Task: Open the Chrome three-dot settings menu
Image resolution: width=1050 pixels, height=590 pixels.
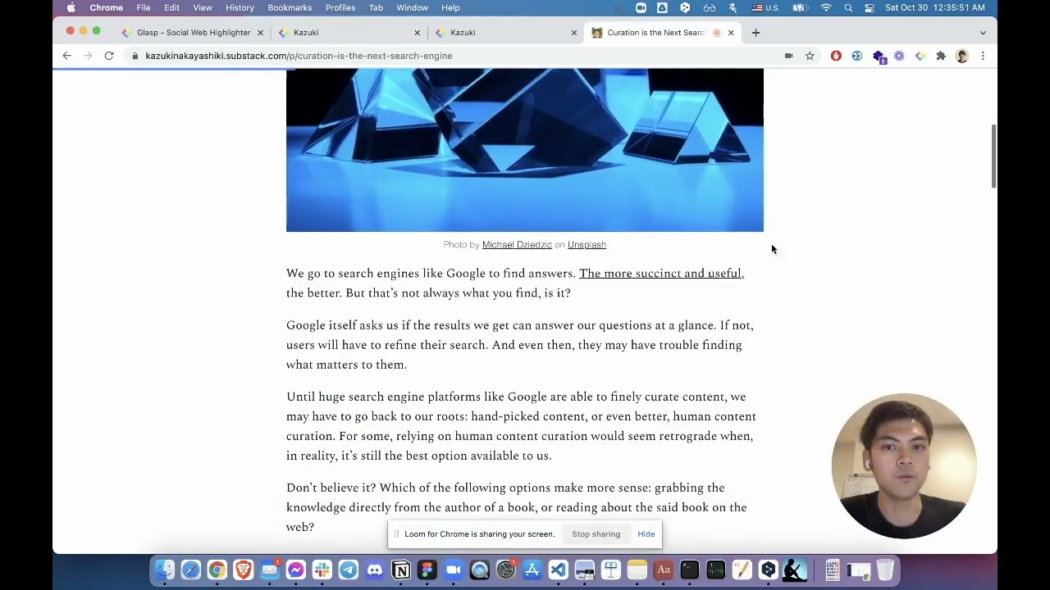Action: point(983,56)
